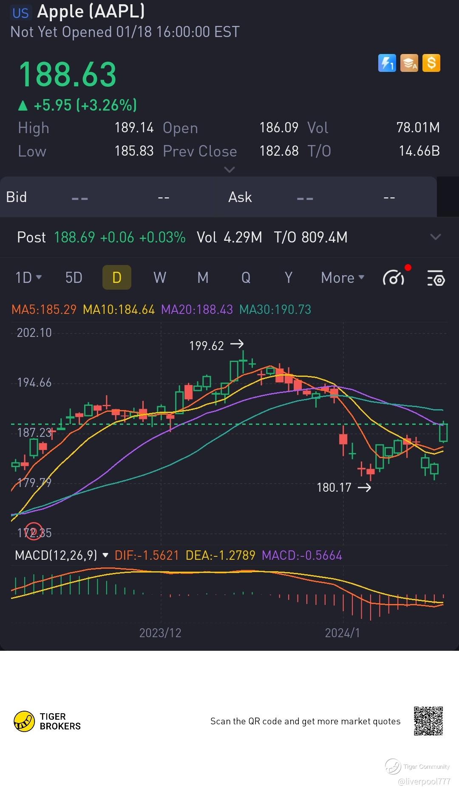Tap the US market badge
459x792 pixels.
(20, 13)
